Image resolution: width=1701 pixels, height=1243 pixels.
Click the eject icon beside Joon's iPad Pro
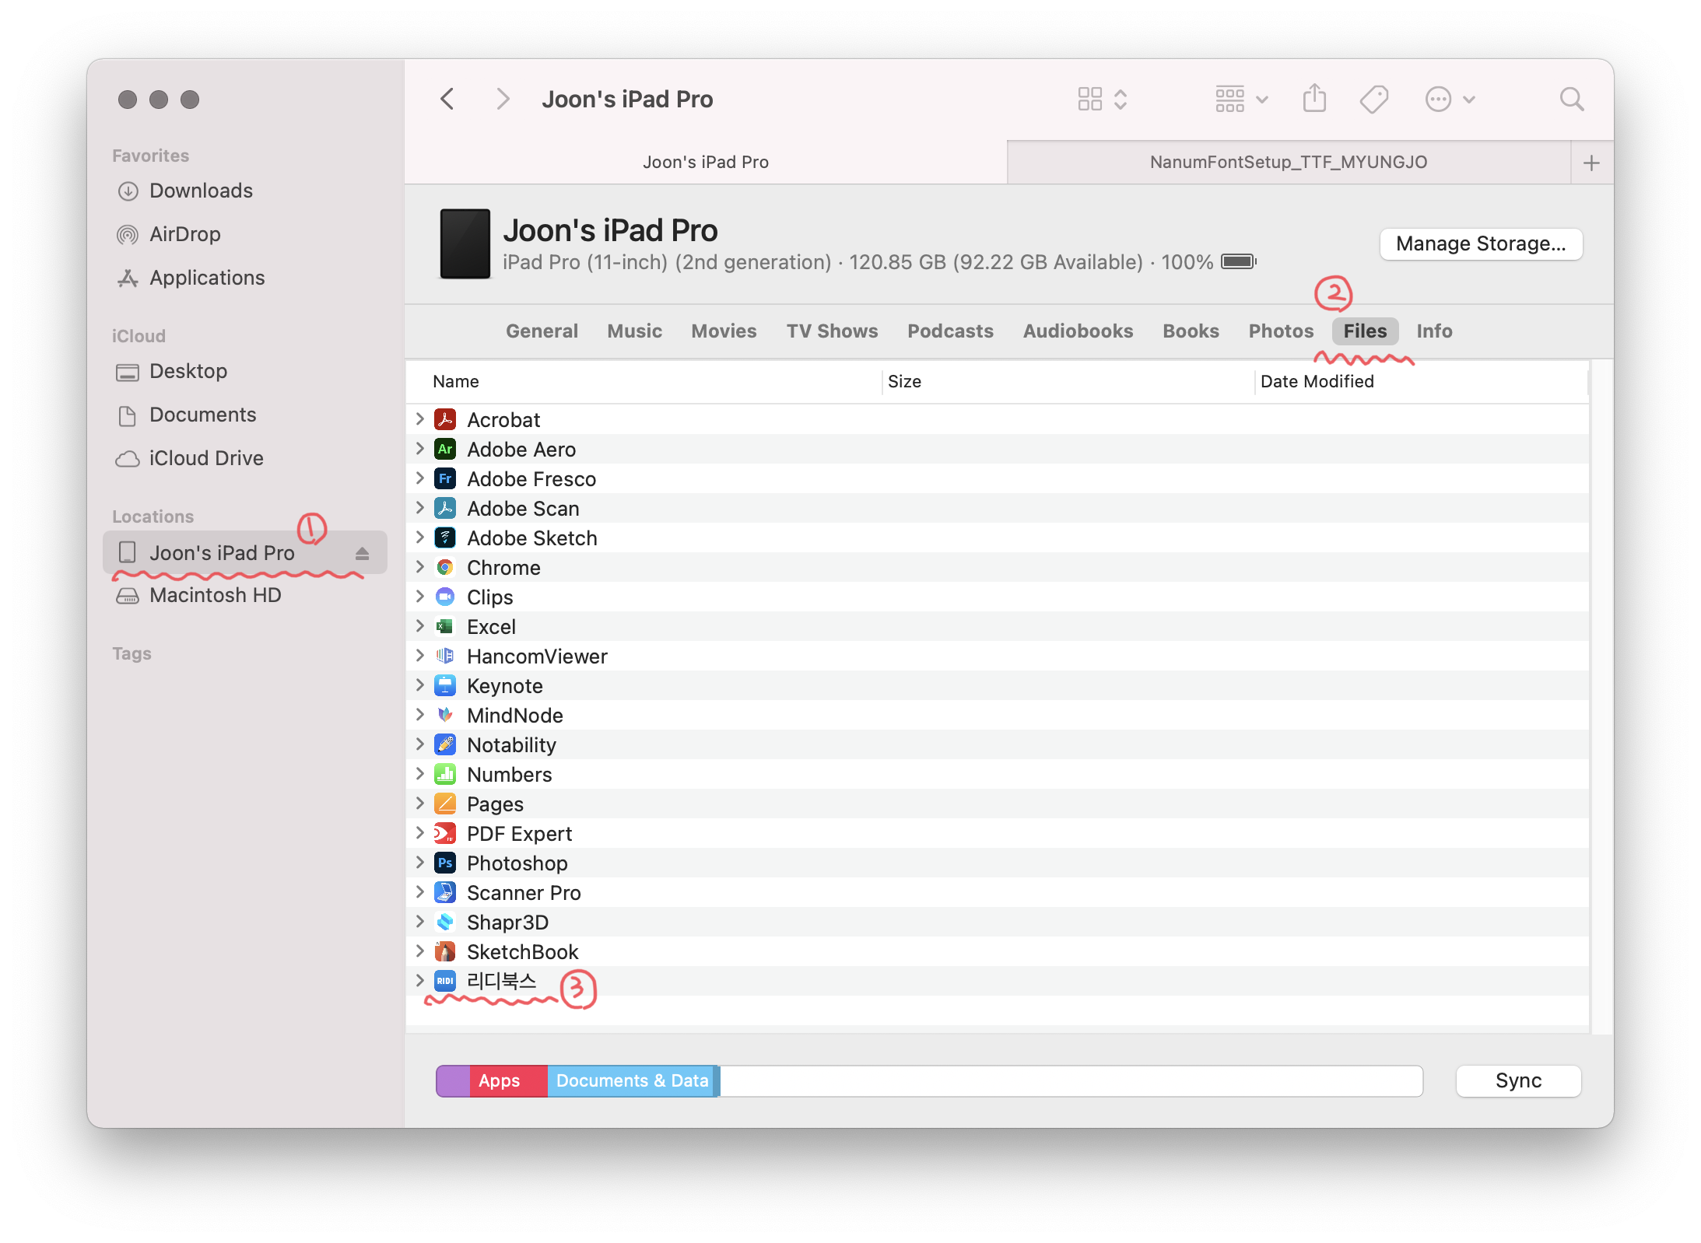362,553
